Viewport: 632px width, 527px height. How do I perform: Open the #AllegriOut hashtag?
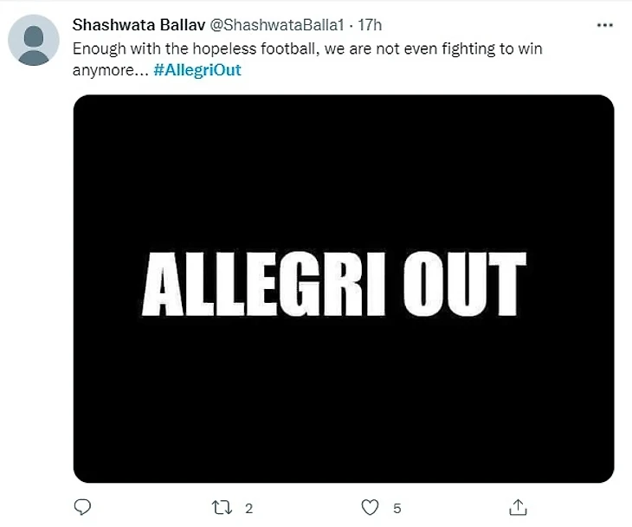[197, 70]
